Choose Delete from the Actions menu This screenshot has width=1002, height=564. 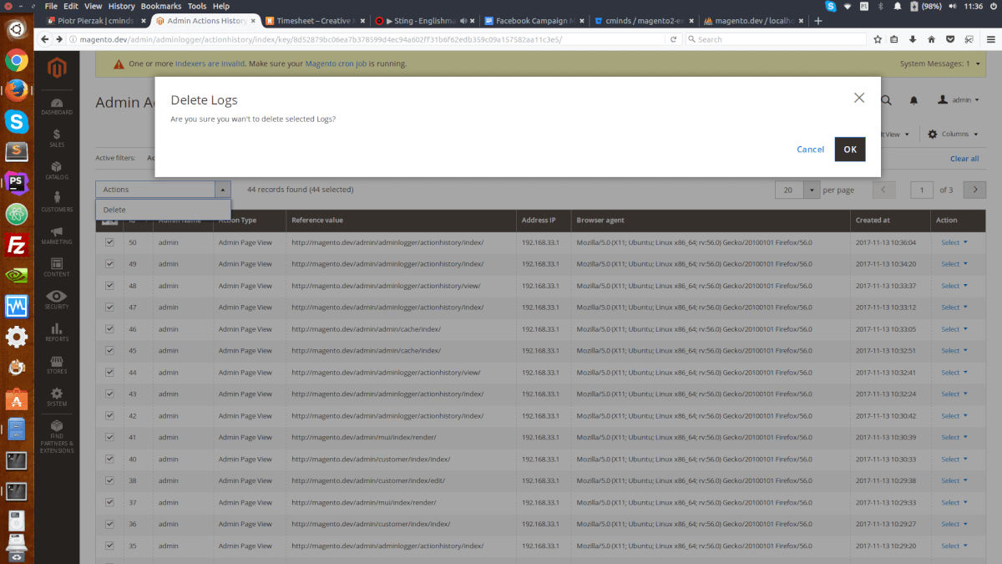pyautogui.click(x=114, y=210)
